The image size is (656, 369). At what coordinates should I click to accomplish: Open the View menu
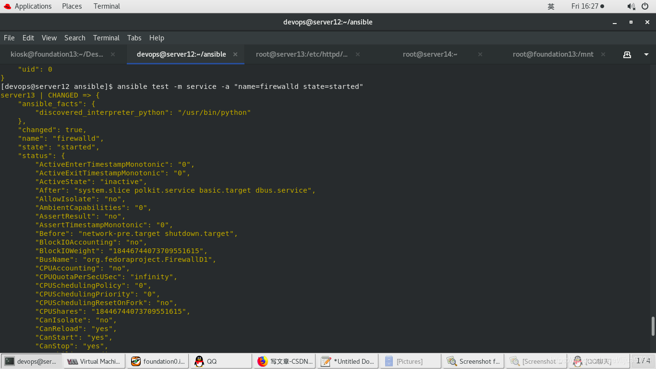(x=49, y=38)
